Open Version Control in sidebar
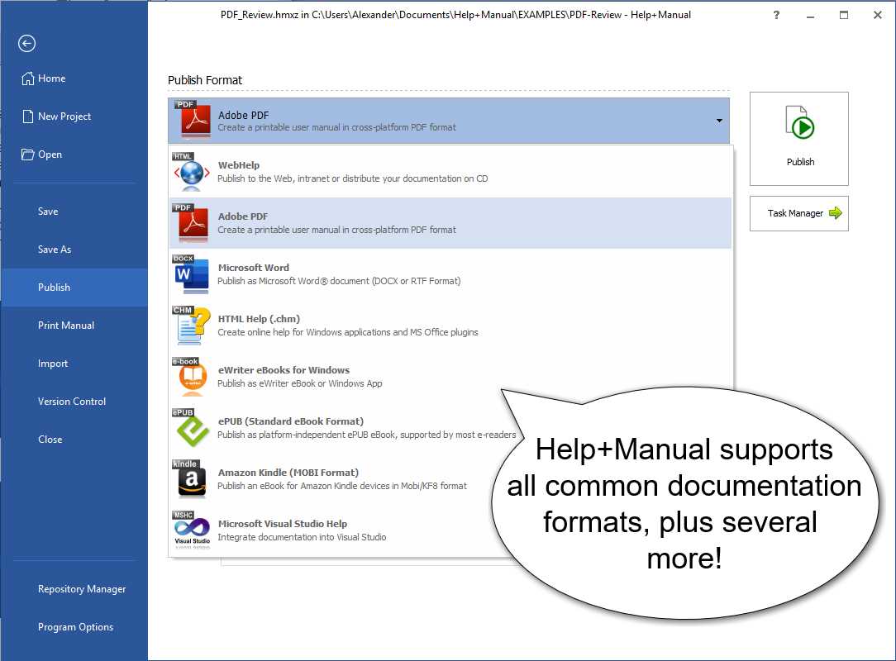Viewport: 896px width, 661px height. point(71,401)
